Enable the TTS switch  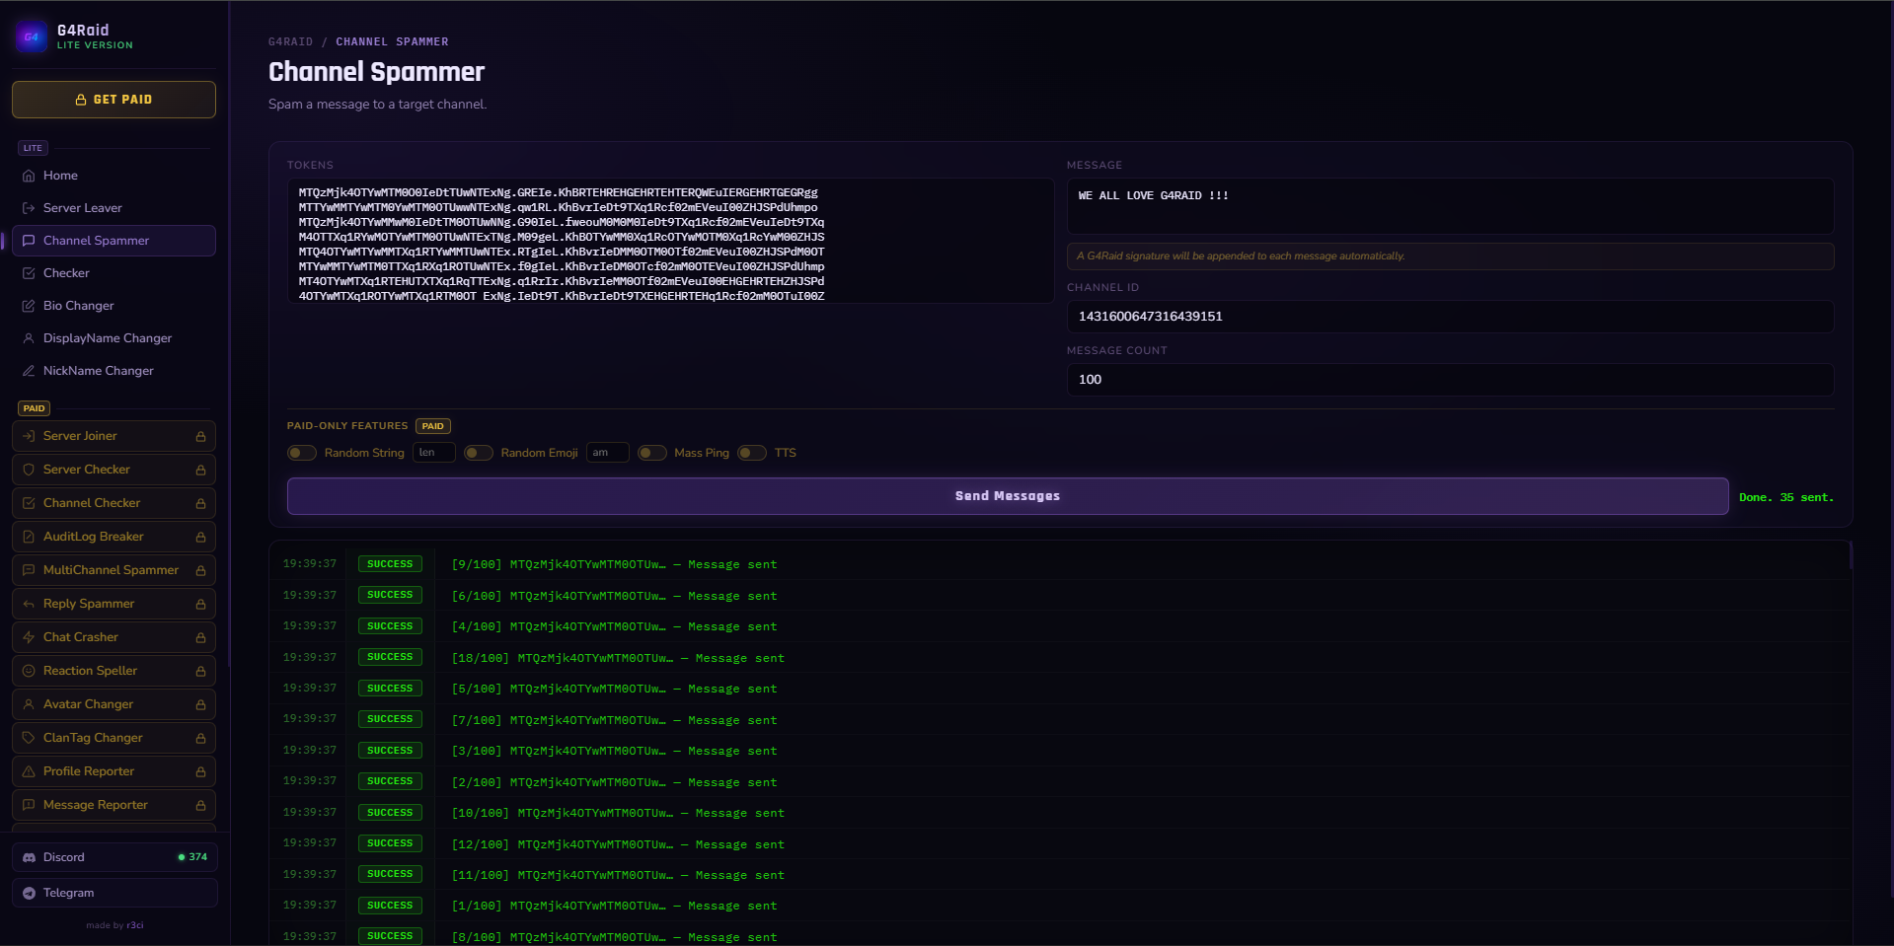(751, 453)
